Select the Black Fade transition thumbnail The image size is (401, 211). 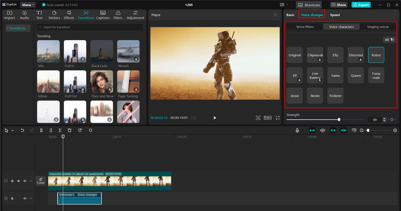point(102,51)
